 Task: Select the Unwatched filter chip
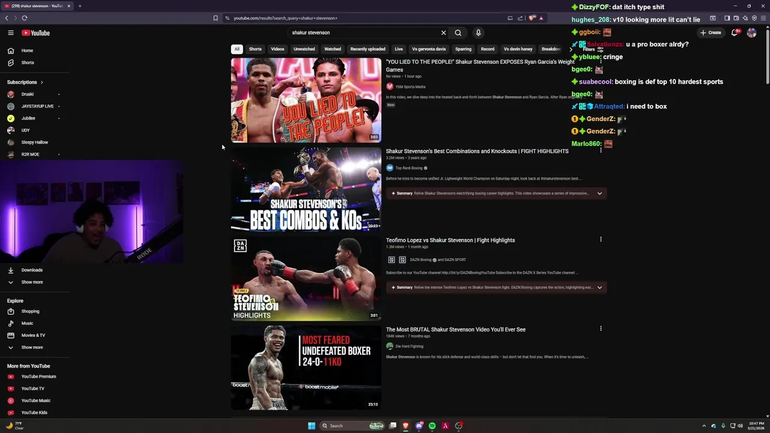click(304, 49)
